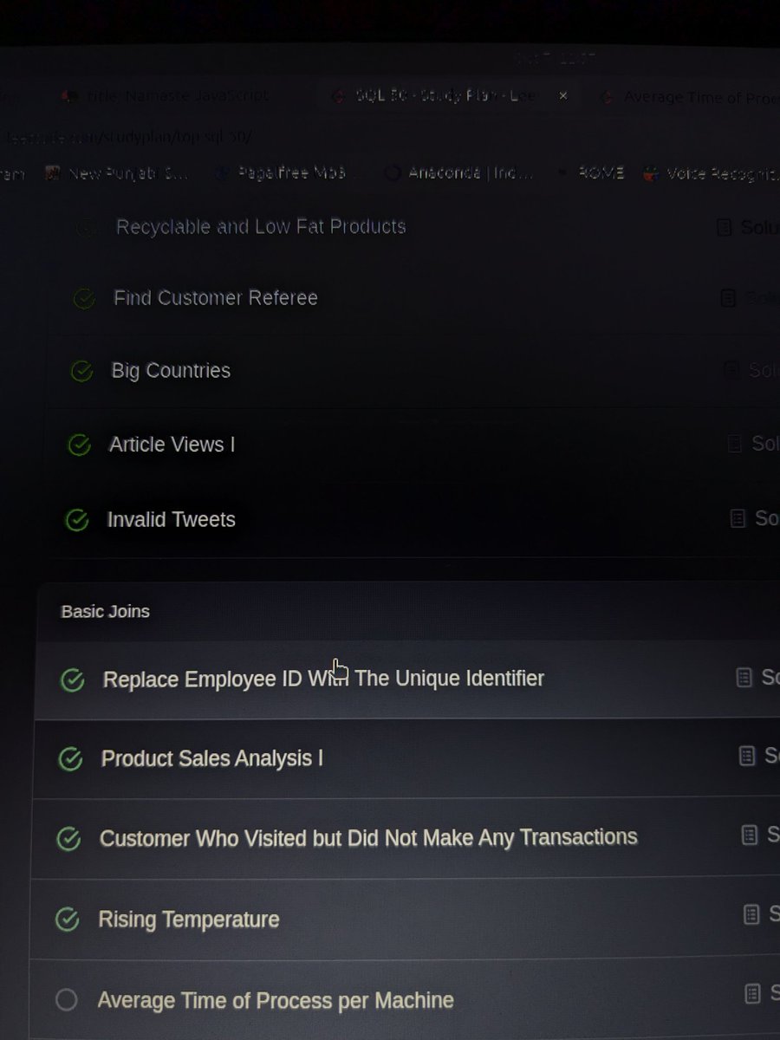
Task: Open Solution icon for Rising Temperature
Action: point(751,913)
